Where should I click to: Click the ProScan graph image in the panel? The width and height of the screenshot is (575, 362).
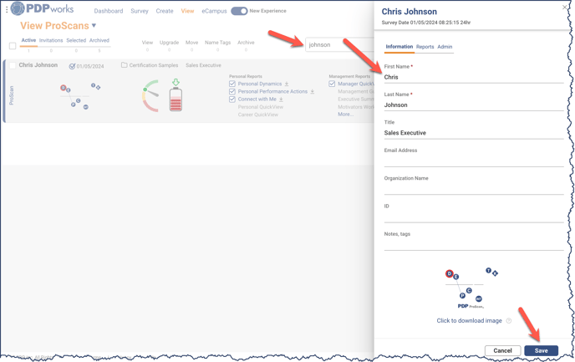point(471,288)
